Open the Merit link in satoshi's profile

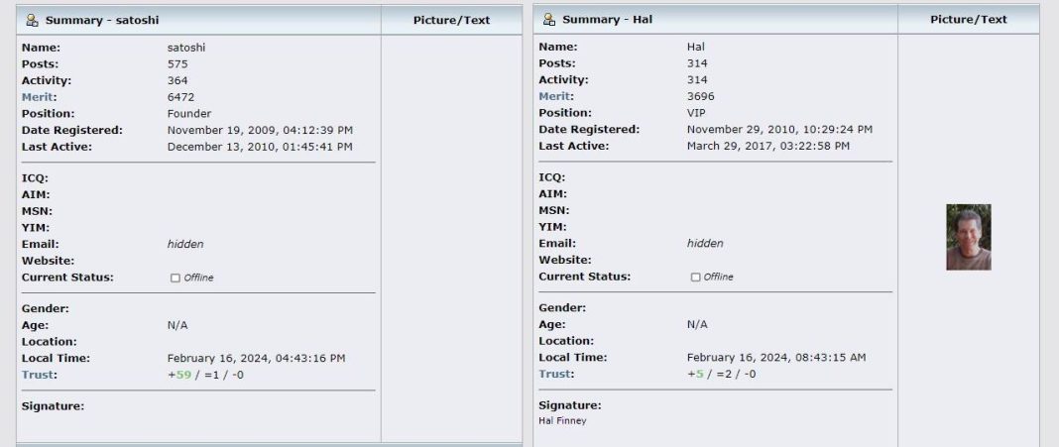tap(39, 97)
